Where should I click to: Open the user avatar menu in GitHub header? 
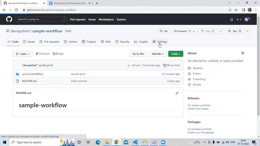coord(247,19)
